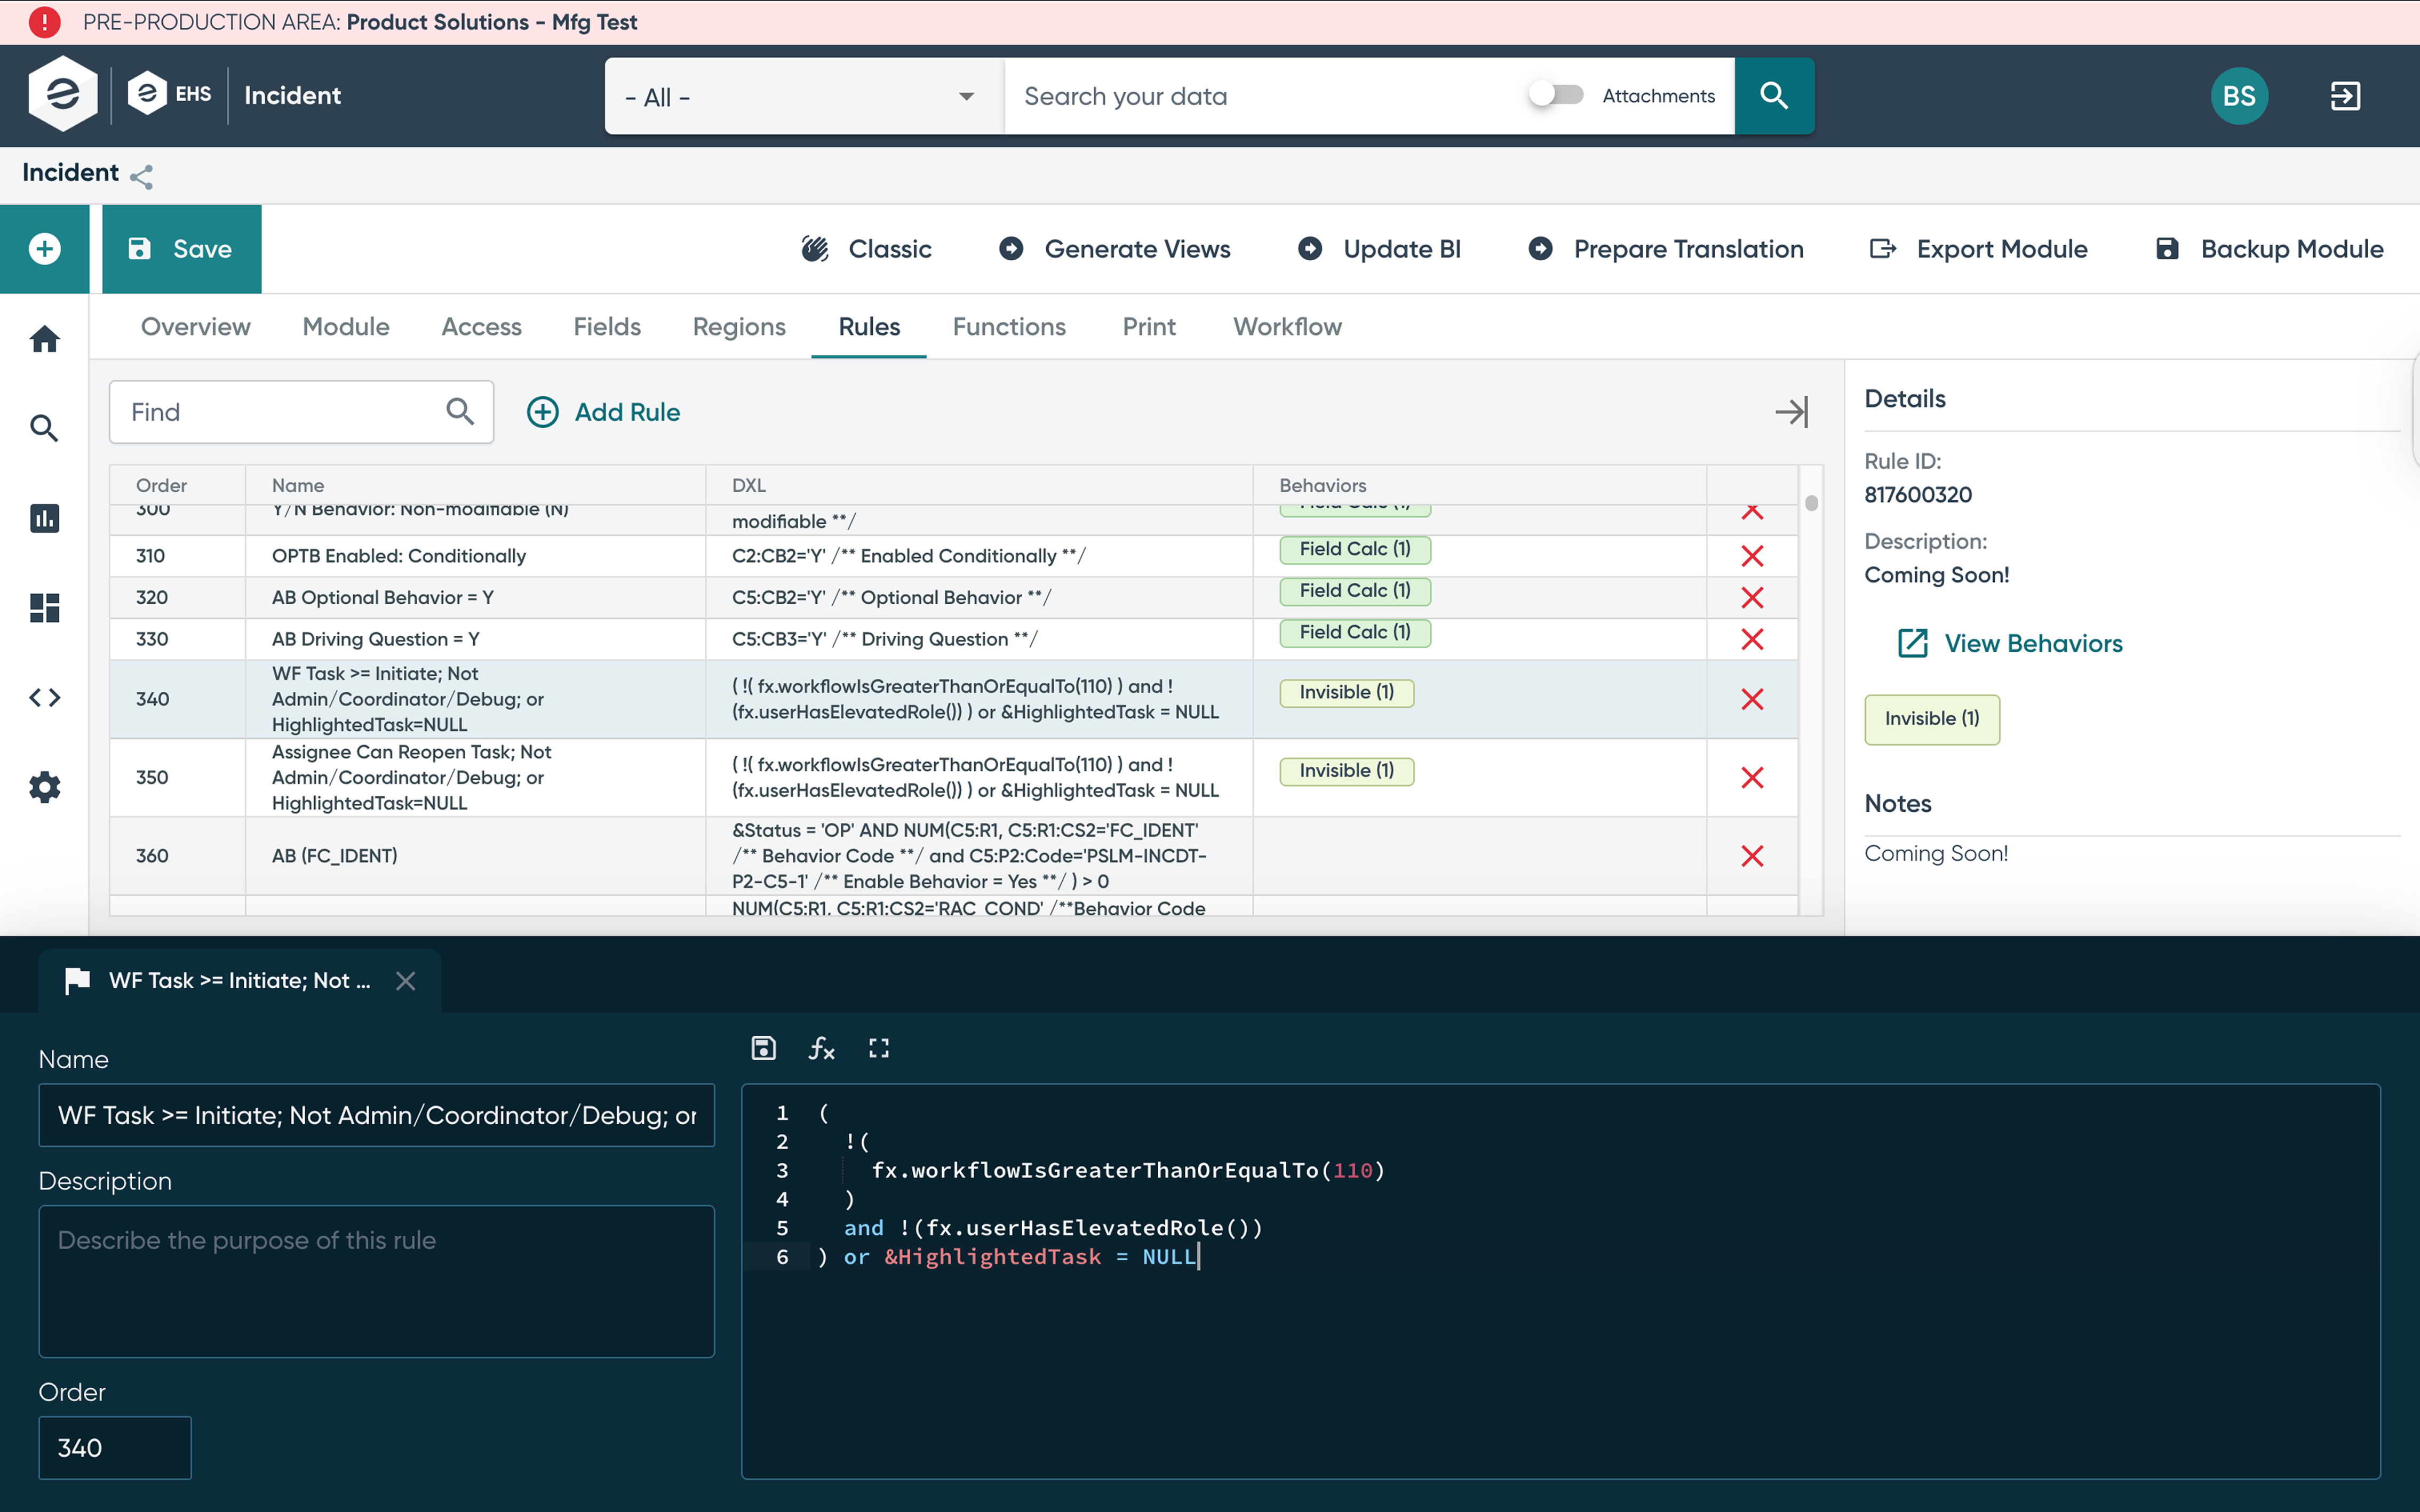Click Invisible (1) badge in row 340

point(1346,692)
